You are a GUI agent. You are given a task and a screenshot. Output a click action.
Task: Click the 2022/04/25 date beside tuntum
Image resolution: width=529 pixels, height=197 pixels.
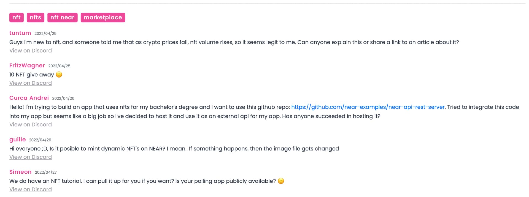click(x=45, y=34)
